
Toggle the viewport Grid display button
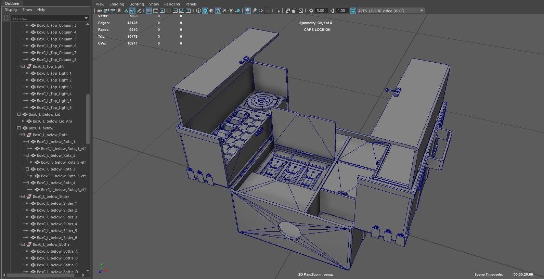(149, 11)
